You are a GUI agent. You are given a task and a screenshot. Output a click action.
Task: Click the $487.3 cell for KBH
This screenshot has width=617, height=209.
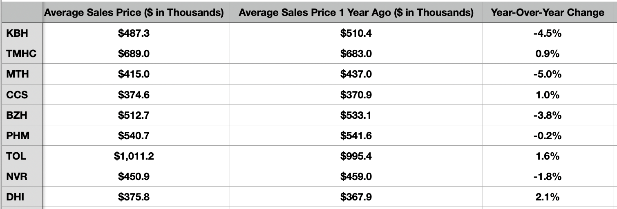pyautogui.click(x=134, y=33)
